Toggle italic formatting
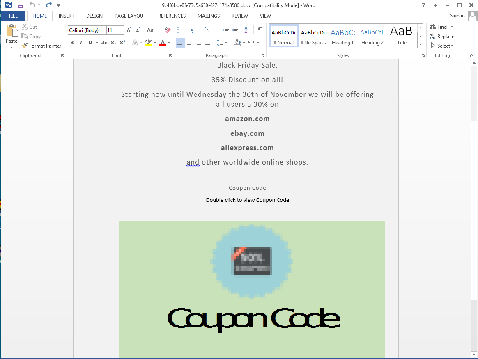Image resolution: width=478 pixels, height=359 pixels. (81, 43)
